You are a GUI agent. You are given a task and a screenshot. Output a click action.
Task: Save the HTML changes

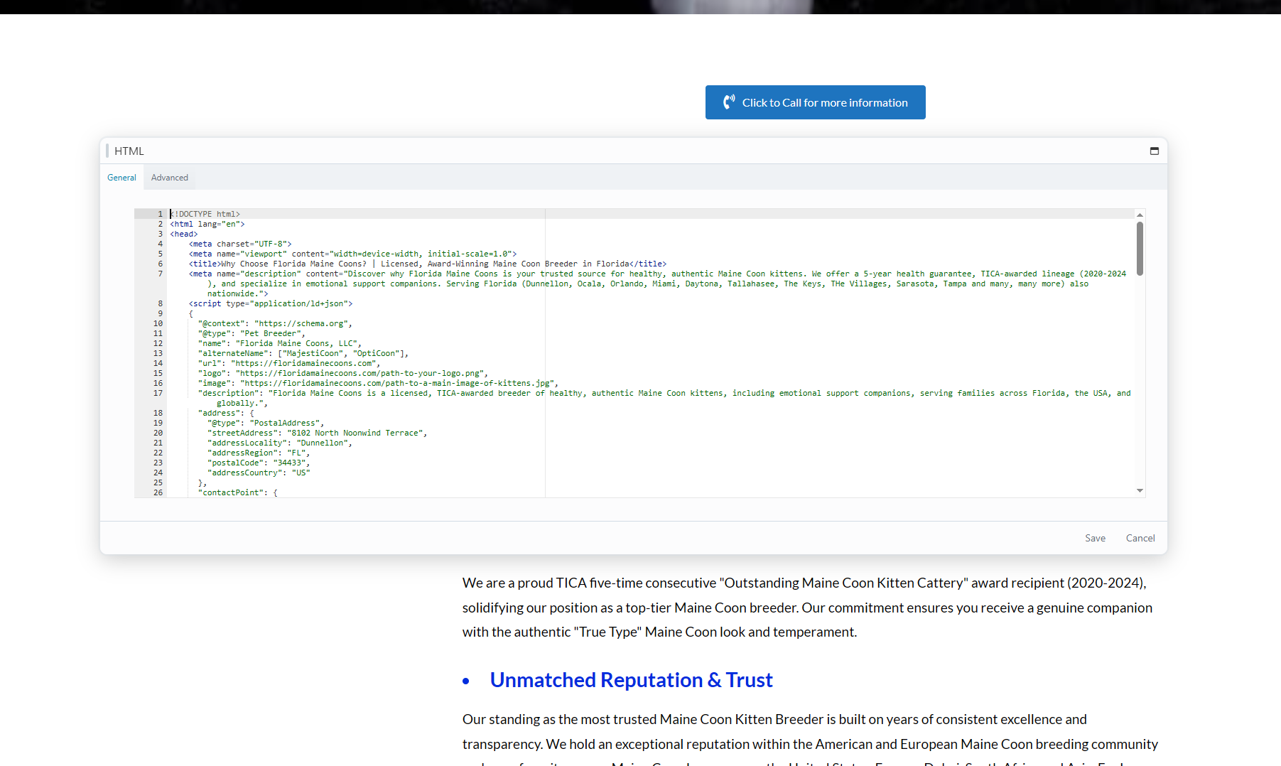click(1095, 538)
